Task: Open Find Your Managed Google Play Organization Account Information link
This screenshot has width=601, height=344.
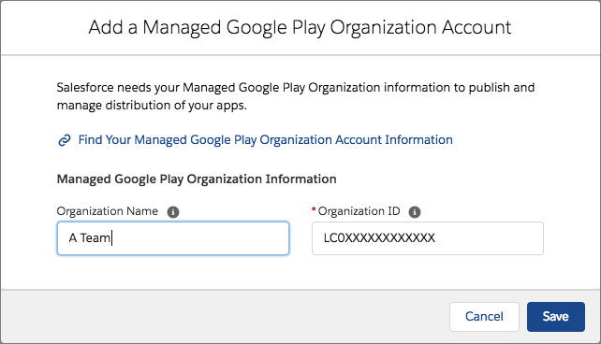Action: pos(265,140)
